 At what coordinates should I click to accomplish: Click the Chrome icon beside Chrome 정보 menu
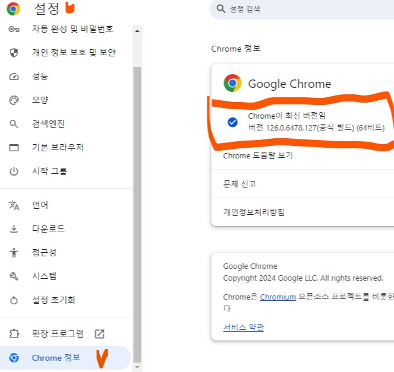(x=14, y=358)
